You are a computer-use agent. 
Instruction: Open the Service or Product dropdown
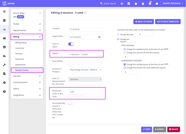pyautogui.click(x=85, y=70)
